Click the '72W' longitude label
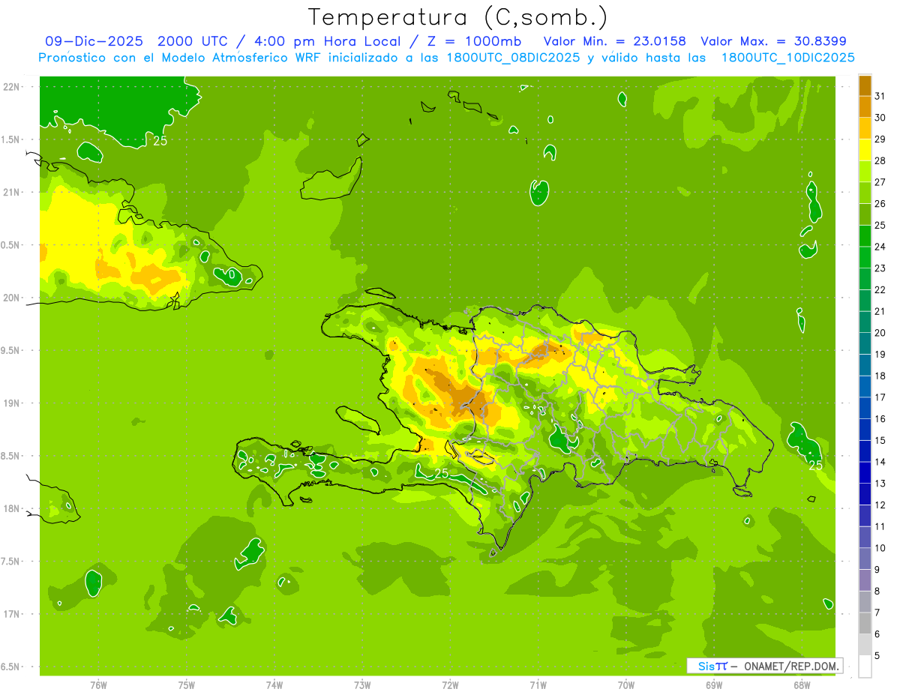This screenshot has width=900, height=695. (450, 685)
